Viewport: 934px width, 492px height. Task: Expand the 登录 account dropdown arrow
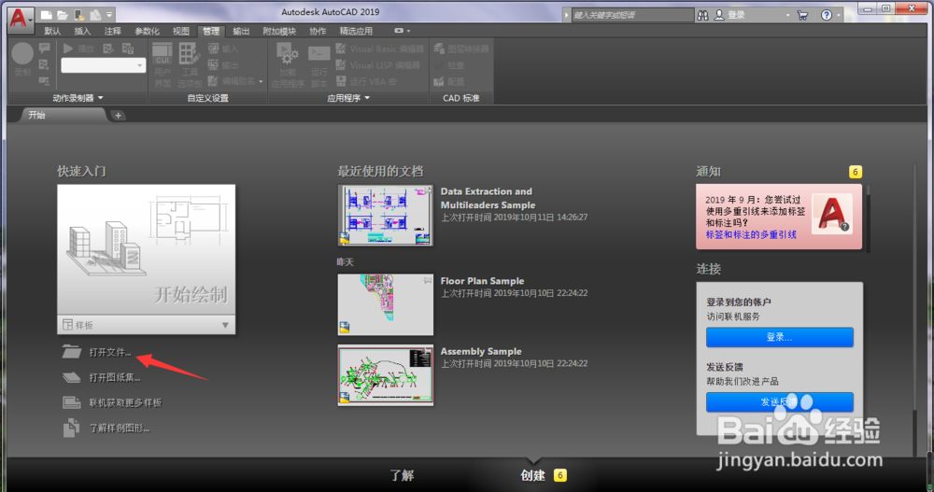click(787, 16)
